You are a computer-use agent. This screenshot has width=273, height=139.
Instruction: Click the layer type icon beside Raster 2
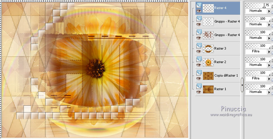coord(199,59)
